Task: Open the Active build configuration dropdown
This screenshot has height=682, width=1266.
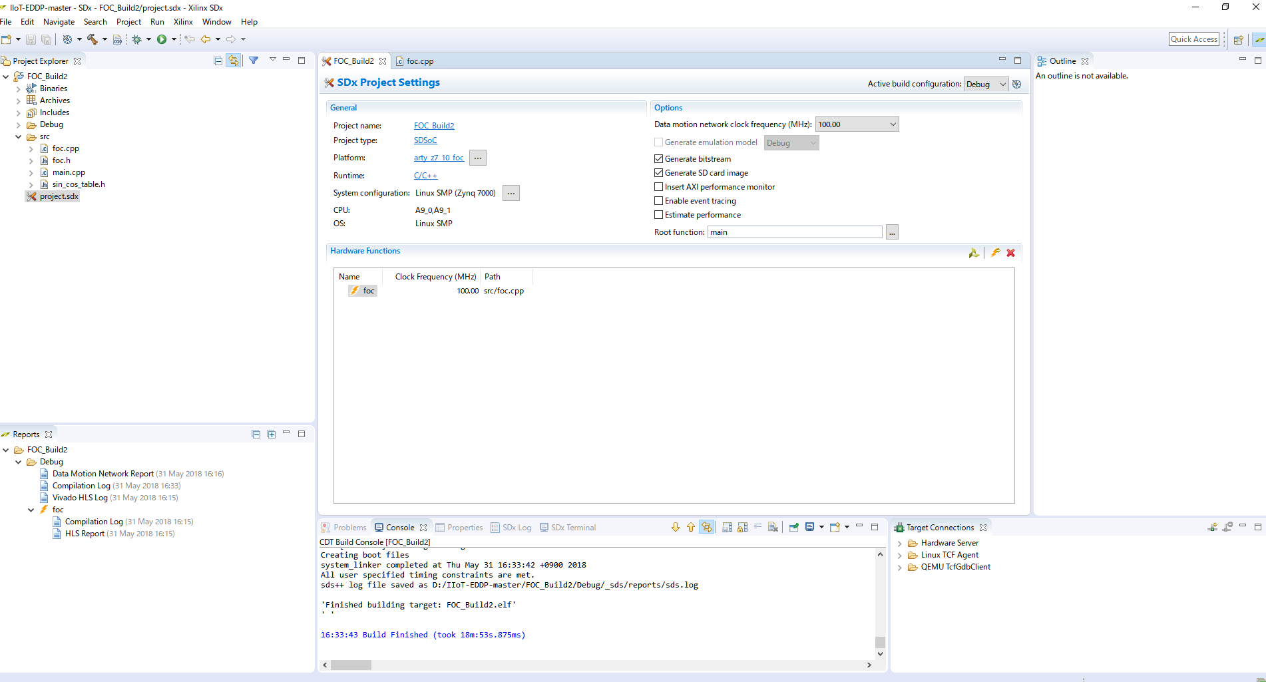Action: coord(986,85)
